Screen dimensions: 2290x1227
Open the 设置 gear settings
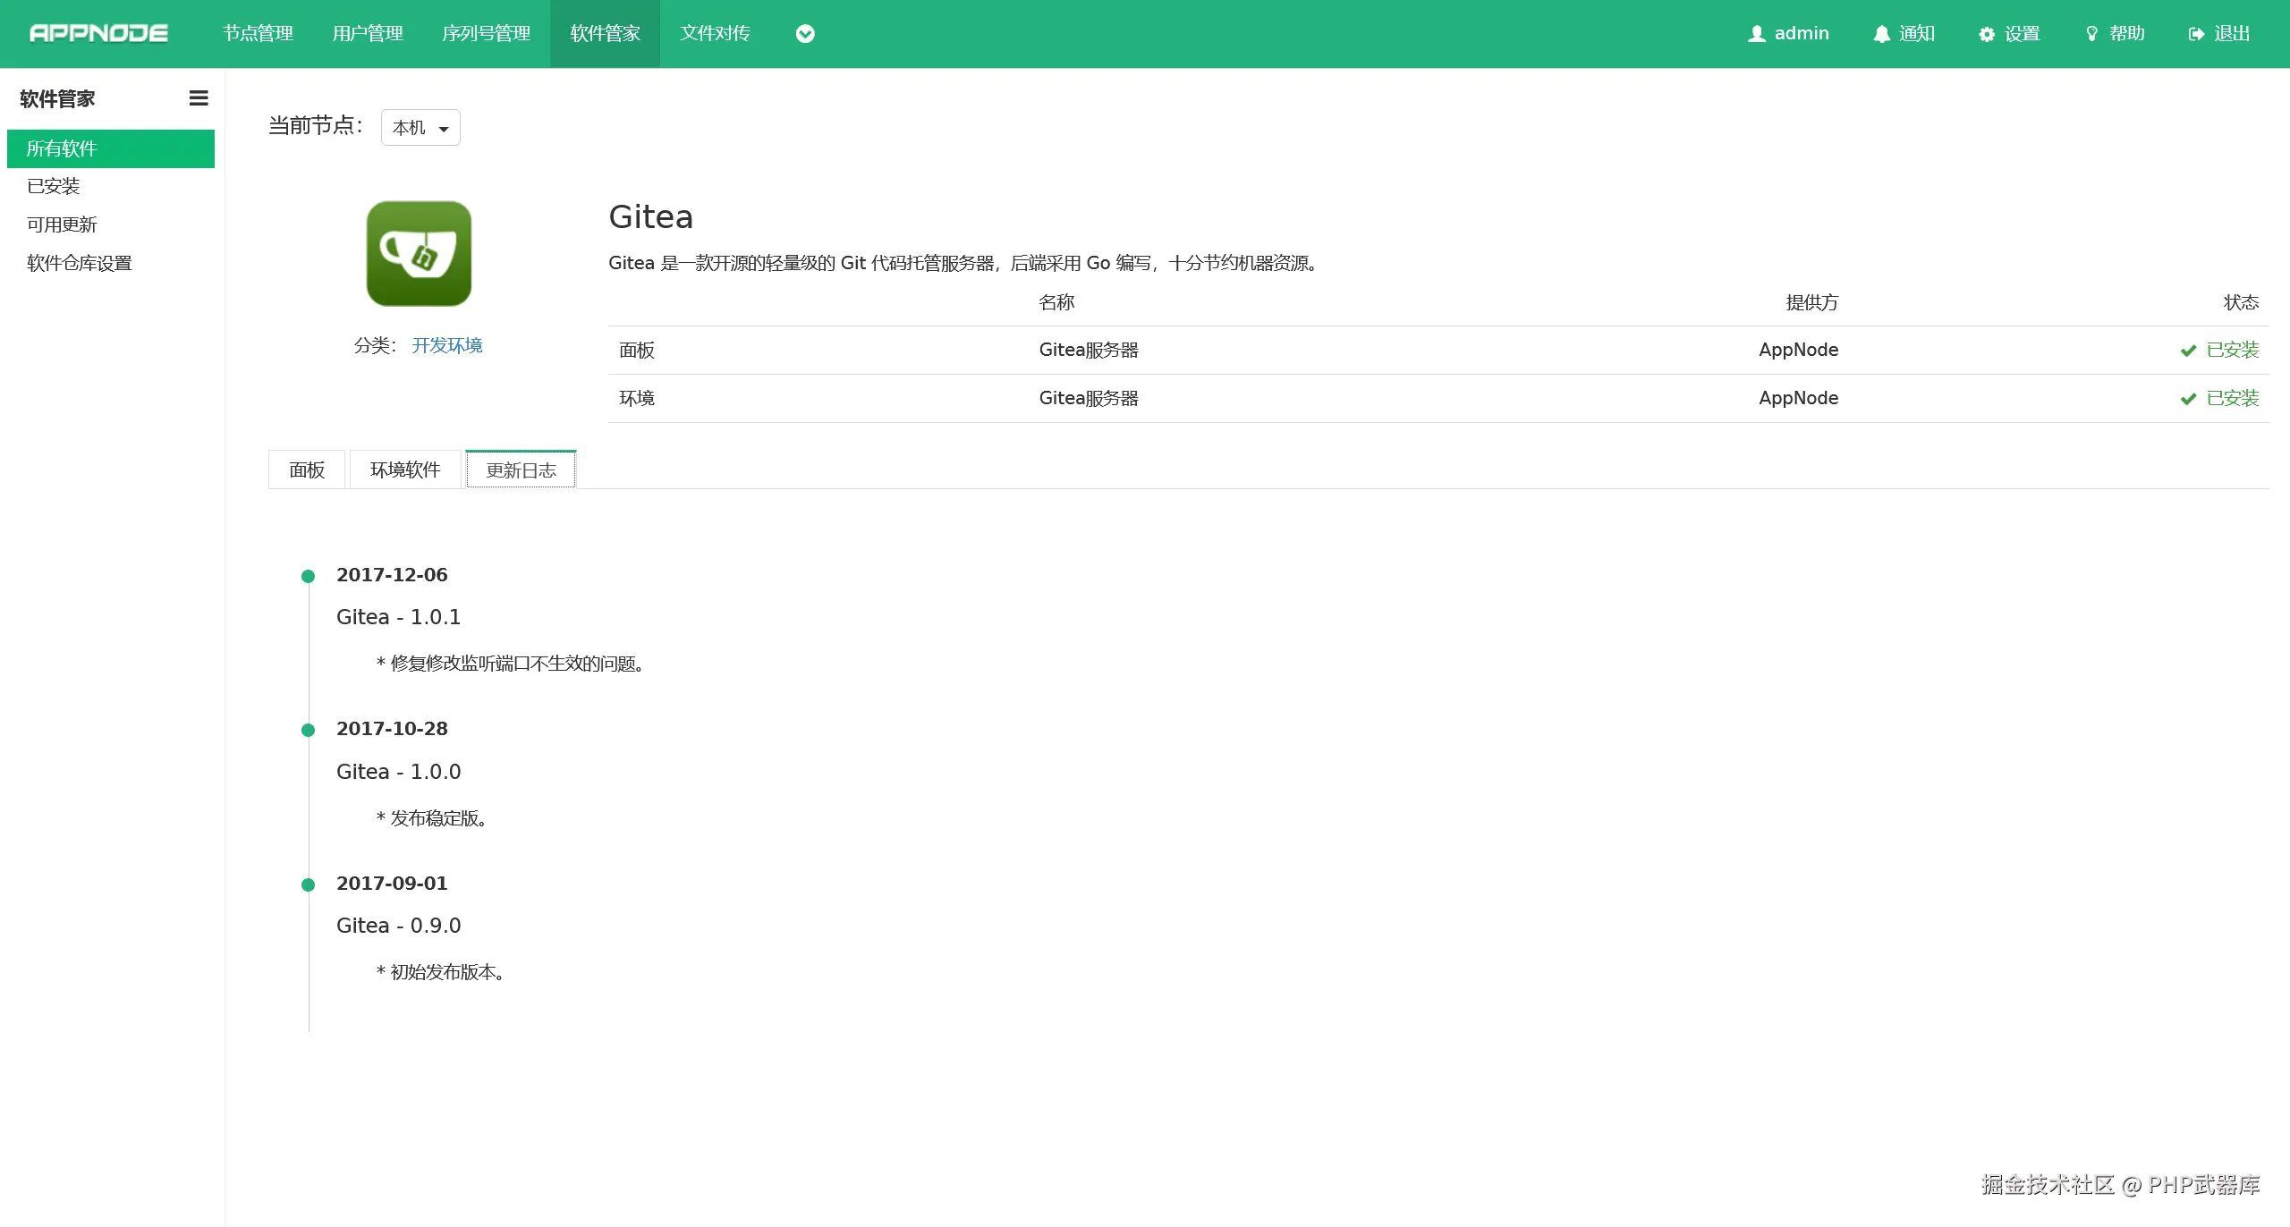click(x=1987, y=34)
